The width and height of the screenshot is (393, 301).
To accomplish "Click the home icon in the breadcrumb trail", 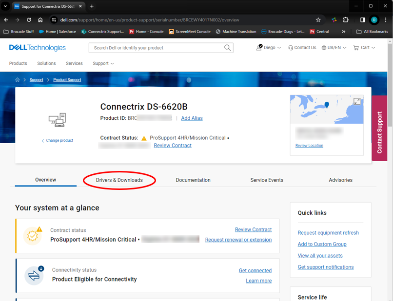I will tap(18, 79).
